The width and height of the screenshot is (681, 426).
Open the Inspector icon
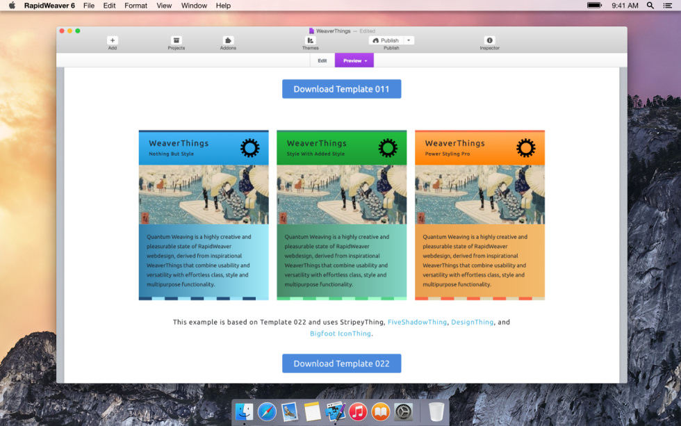coord(489,40)
